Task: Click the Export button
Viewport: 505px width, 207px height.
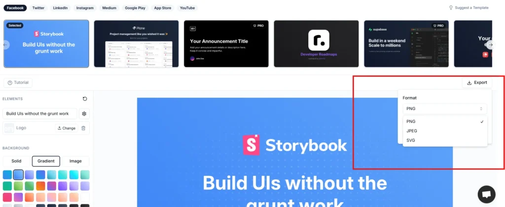Action: tap(477, 82)
